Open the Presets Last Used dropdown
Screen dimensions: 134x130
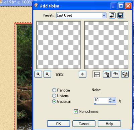(x=104, y=15)
